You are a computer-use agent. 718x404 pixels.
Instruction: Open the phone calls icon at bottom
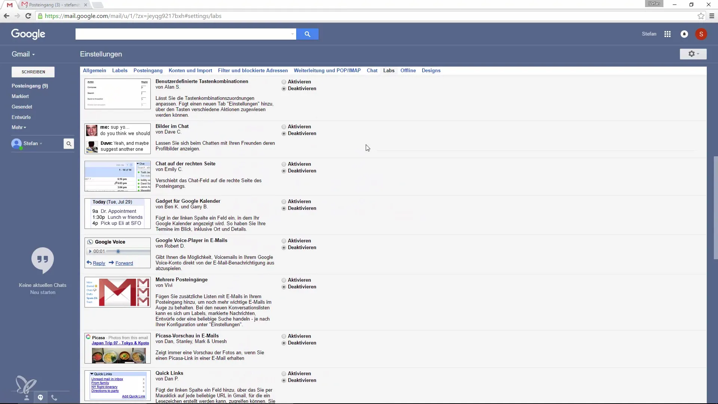click(54, 398)
